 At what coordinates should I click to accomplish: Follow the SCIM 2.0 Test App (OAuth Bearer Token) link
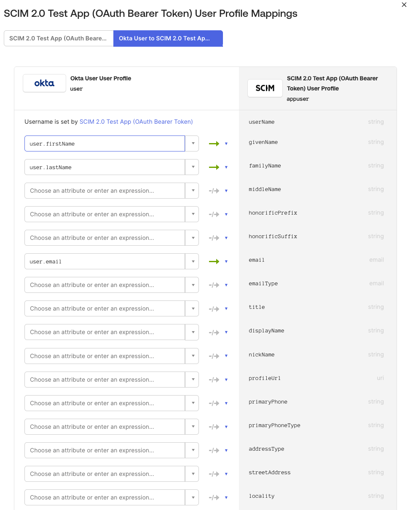click(x=136, y=122)
